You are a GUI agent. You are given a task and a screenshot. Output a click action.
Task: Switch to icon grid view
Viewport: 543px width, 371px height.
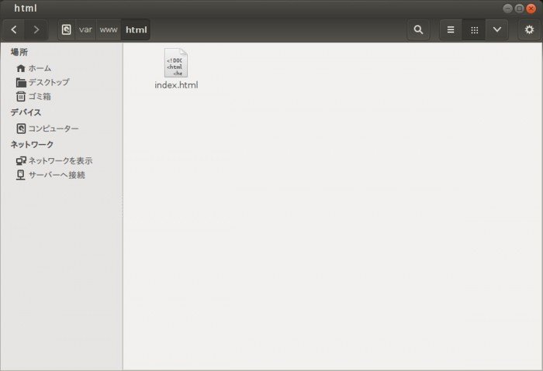pos(474,30)
